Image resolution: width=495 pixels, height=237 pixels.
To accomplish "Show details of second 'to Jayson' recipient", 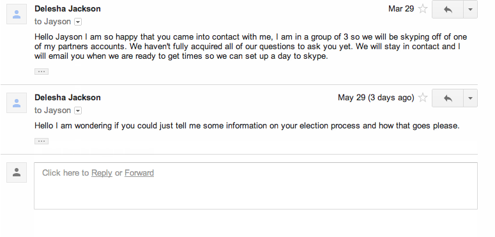I will 78,111.
